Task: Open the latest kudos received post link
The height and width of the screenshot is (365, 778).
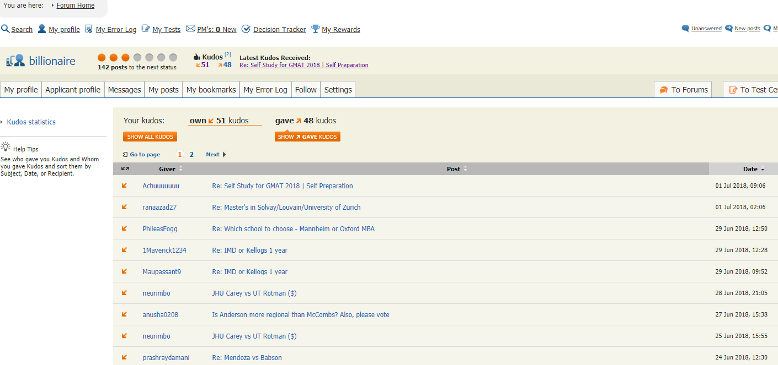Action: click(x=303, y=65)
